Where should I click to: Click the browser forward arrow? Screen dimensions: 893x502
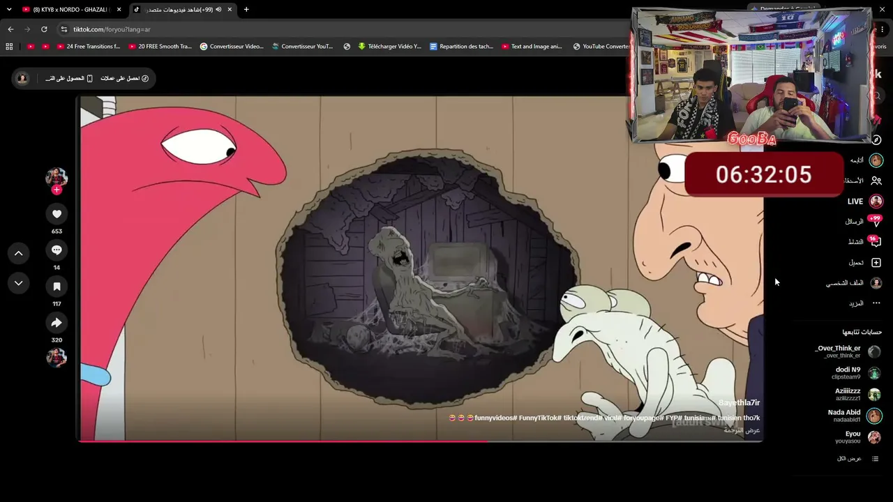tap(27, 29)
